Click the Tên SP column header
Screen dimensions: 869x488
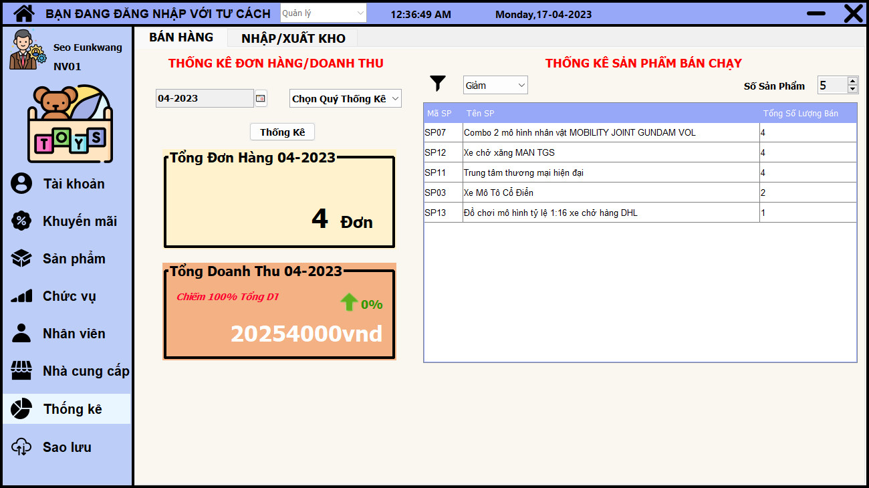point(611,113)
